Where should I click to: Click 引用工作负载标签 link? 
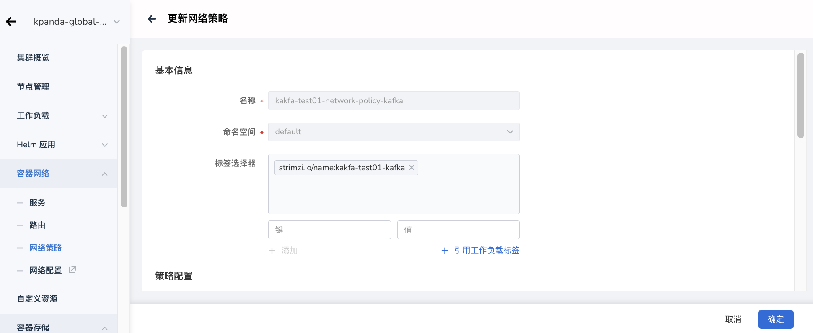[487, 250]
